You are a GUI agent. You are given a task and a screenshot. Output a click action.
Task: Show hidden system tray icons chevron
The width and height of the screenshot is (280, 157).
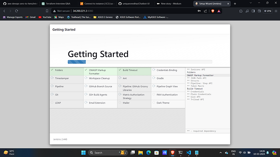[x=220, y=153]
